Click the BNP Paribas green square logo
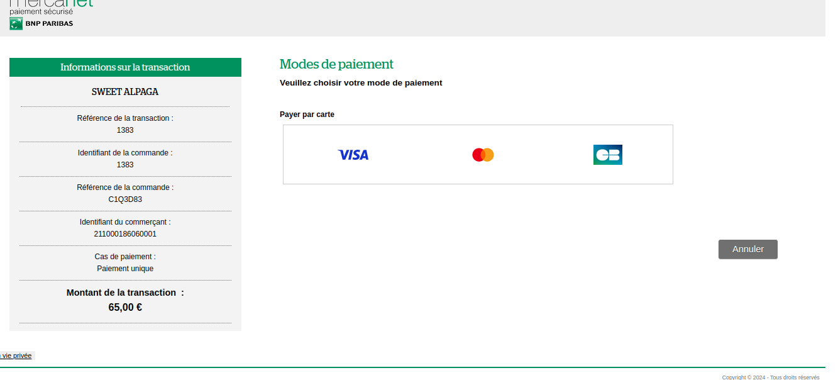The image size is (838, 380). point(16,24)
